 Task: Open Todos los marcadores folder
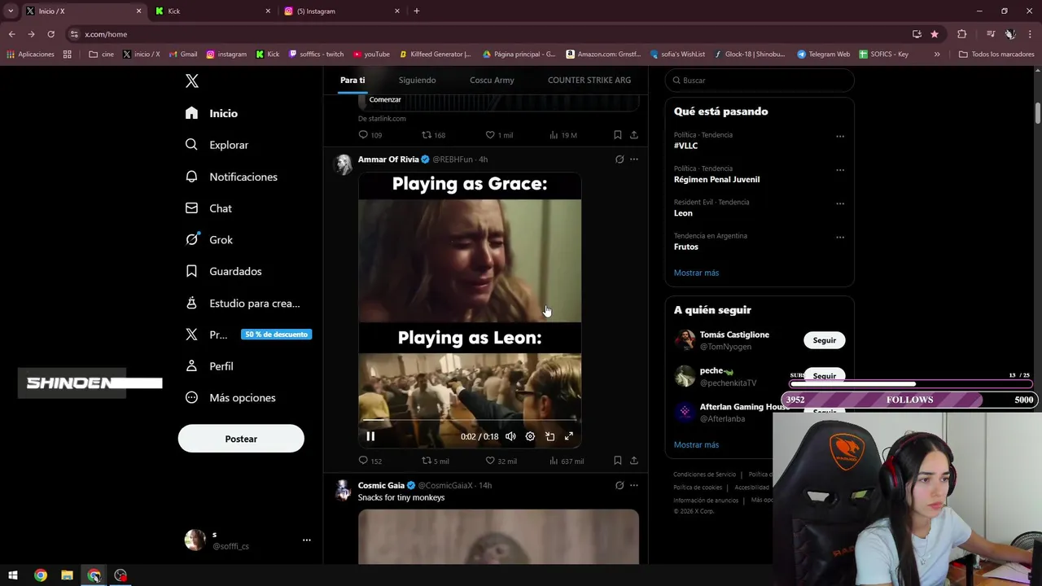996,55
